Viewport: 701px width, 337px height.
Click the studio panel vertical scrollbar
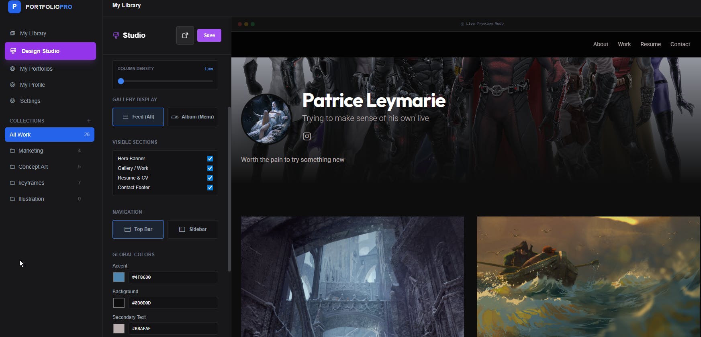(x=229, y=189)
